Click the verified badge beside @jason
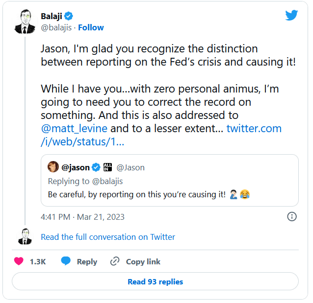This screenshot has height=303, width=313. pyautogui.click(x=97, y=167)
